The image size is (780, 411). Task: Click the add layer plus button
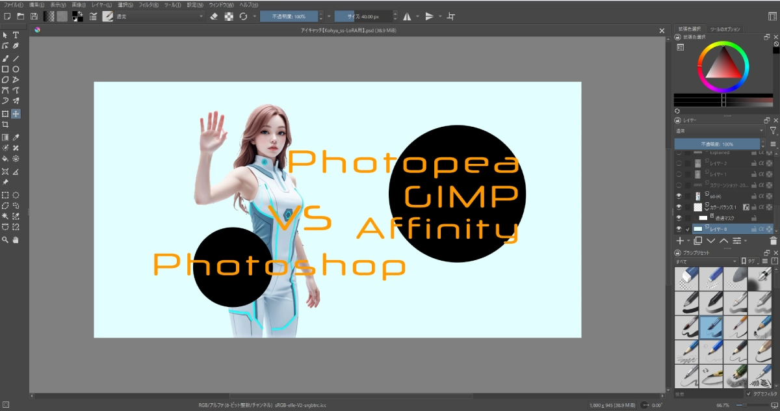[680, 241]
